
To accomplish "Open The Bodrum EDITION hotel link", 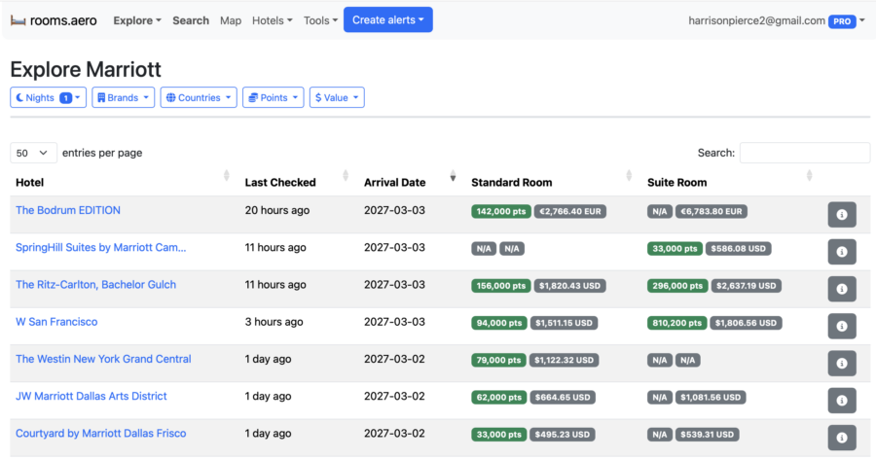I will coord(67,210).
